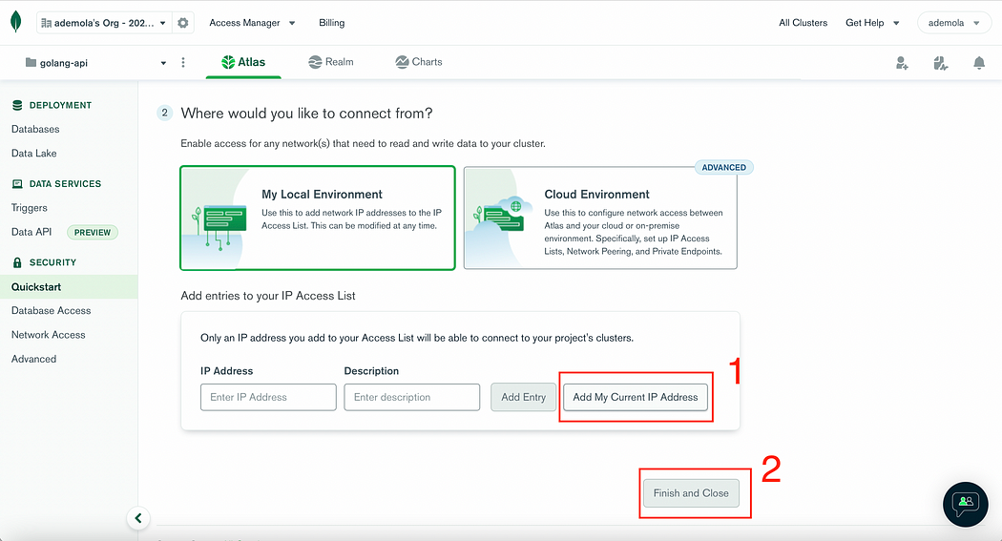This screenshot has width=1002, height=541.
Task: Click the PREVIEW badge next to Data API
Action: click(x=93, y=233)
